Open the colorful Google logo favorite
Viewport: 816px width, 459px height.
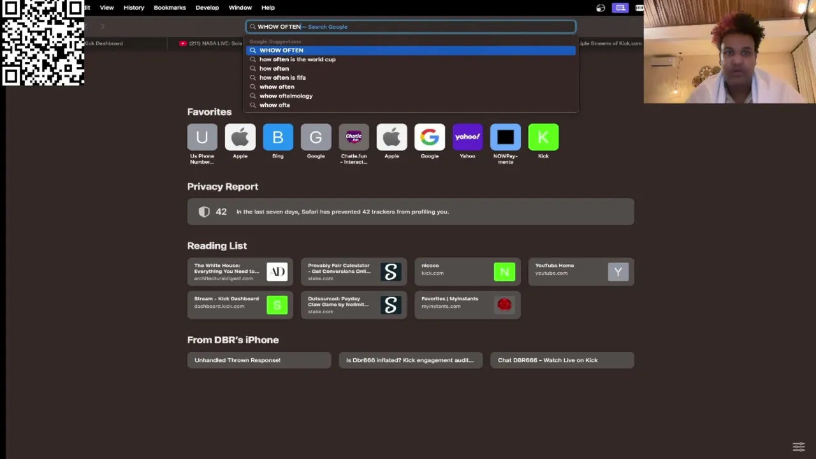[430, 137]
